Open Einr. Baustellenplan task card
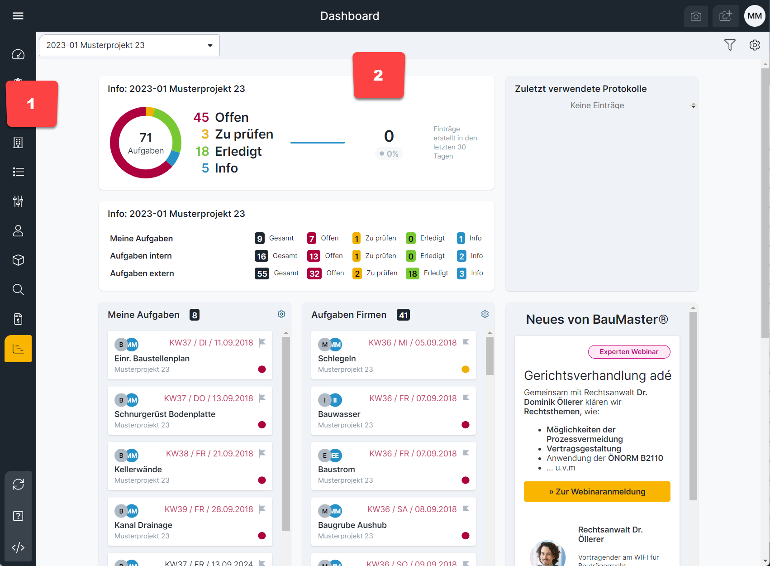The width and height of the screenshot is (770, 566). (x=190, y=355)
